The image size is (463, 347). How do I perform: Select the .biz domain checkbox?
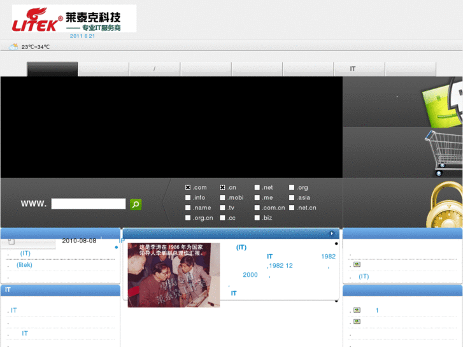coord(257,218)
